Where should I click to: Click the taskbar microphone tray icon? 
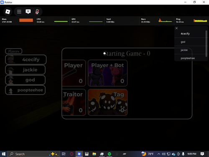183,154
